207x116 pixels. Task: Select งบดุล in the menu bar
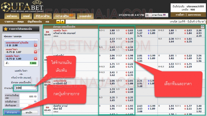click(20, 22)
